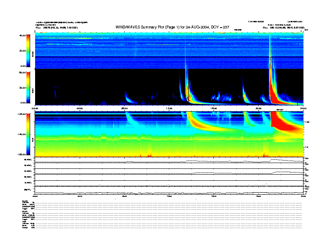
Task: Click the 100 tick on the TNR right axis
Action: [x=307, y=122]
